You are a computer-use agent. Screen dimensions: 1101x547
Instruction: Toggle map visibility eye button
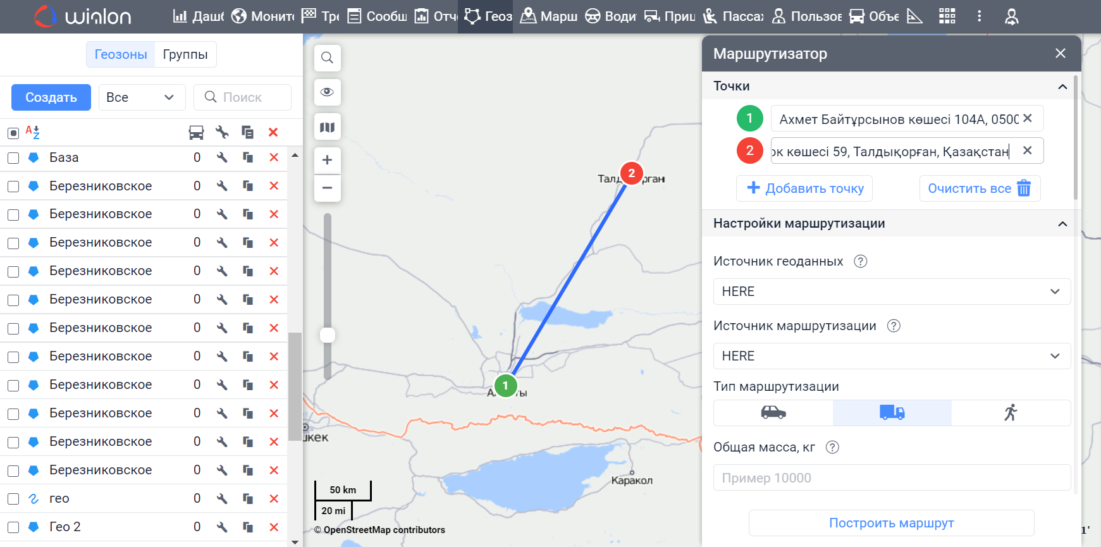coord(327,92)
